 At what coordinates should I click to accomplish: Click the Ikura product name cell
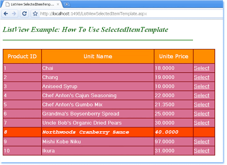[98, 151]
